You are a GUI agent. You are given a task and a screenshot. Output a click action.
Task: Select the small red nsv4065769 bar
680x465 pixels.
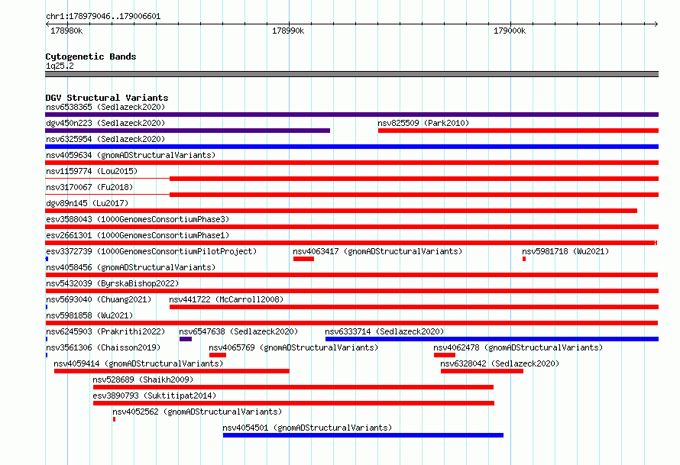click(x=218, y=355)
